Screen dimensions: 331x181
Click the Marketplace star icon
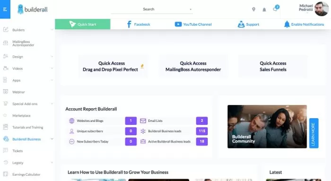(x=5, y=115)
